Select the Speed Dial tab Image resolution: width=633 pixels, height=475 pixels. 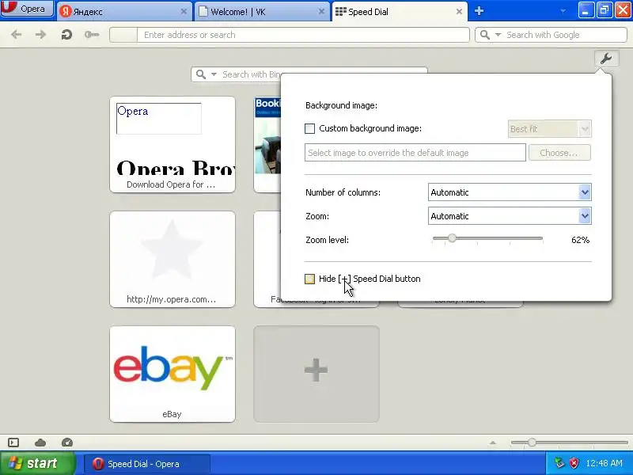point(400,11)
